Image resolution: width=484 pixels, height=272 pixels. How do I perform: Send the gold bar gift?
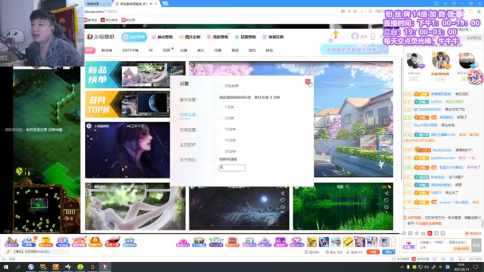(348, 242)
